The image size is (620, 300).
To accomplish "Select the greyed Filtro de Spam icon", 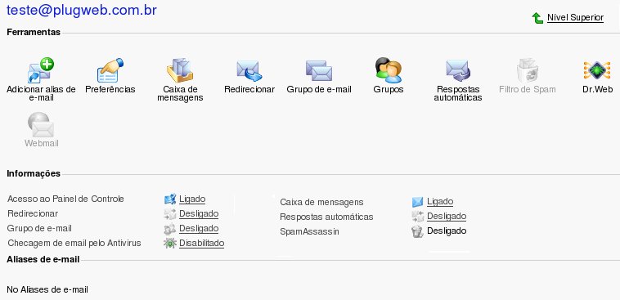I will (528, 70).
